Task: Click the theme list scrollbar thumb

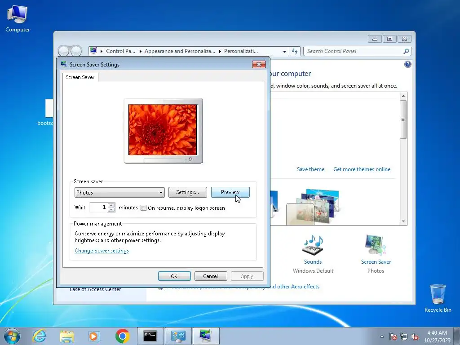Action: click(x=403, y=119)
